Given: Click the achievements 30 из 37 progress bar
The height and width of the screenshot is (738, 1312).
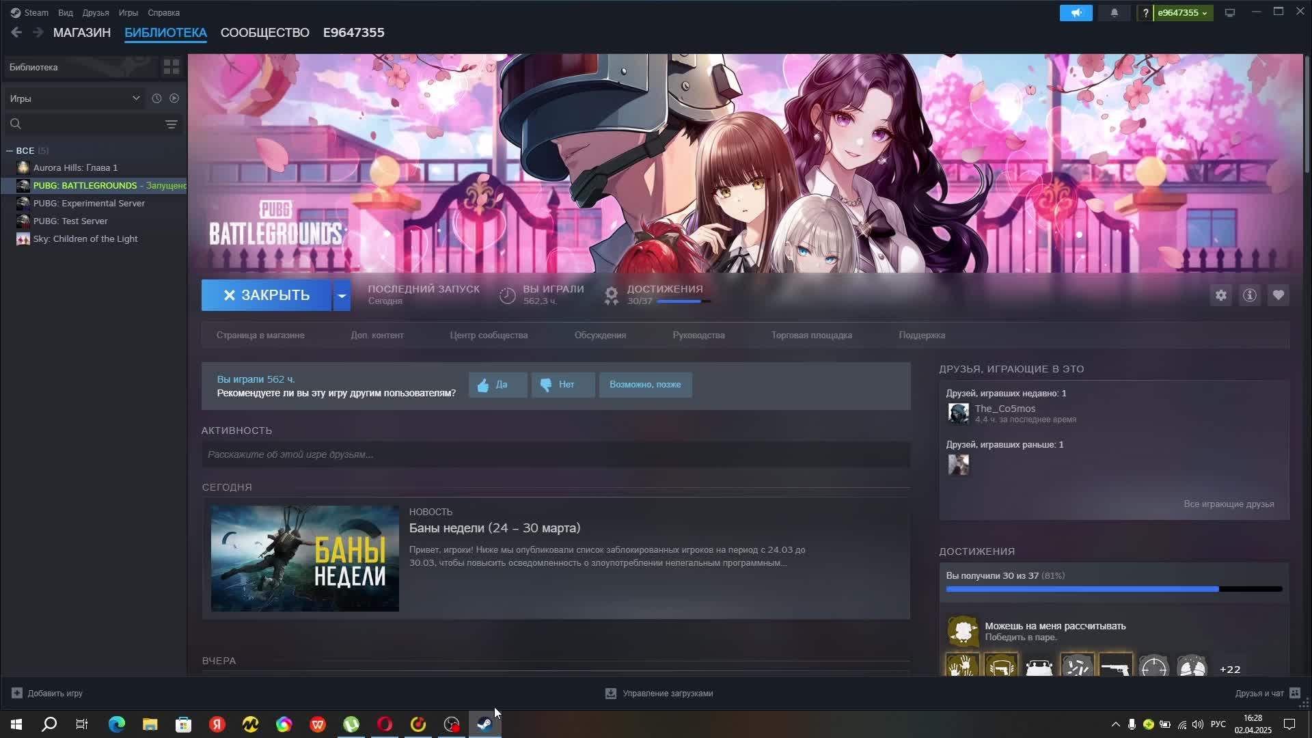Looking at the screenshot, I should coord(1114,589).
